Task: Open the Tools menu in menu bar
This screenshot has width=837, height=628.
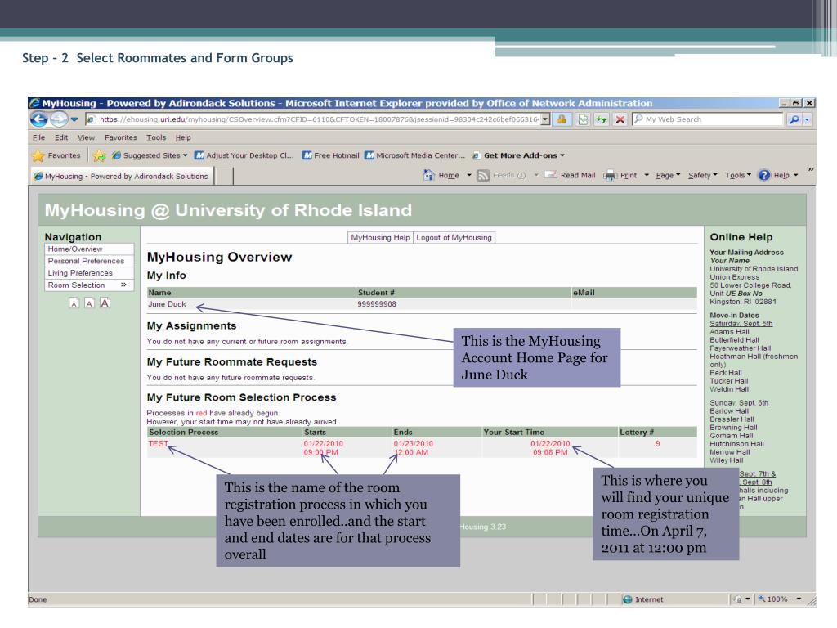Action: (156, 137)
